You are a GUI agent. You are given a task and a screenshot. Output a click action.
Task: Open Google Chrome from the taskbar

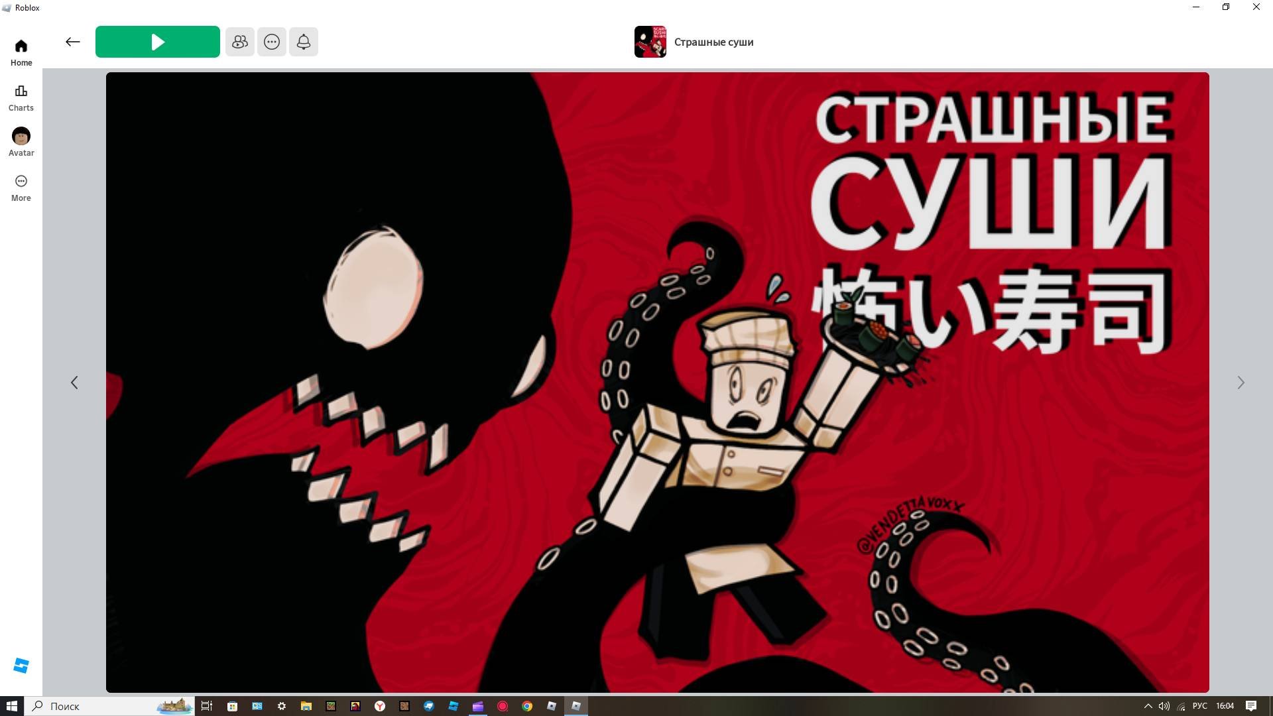[x=527, y=706]
